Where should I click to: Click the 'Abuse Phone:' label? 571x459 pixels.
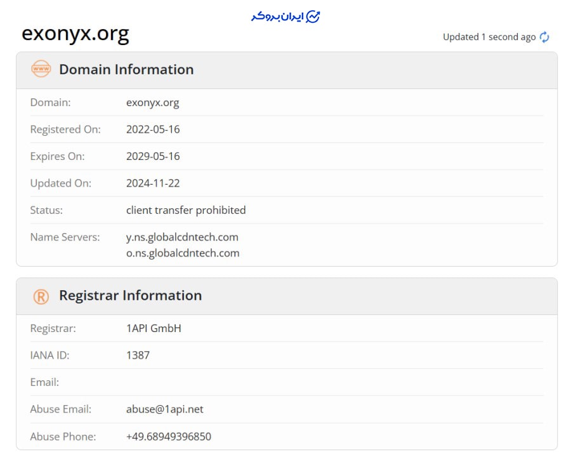point(63,436)
